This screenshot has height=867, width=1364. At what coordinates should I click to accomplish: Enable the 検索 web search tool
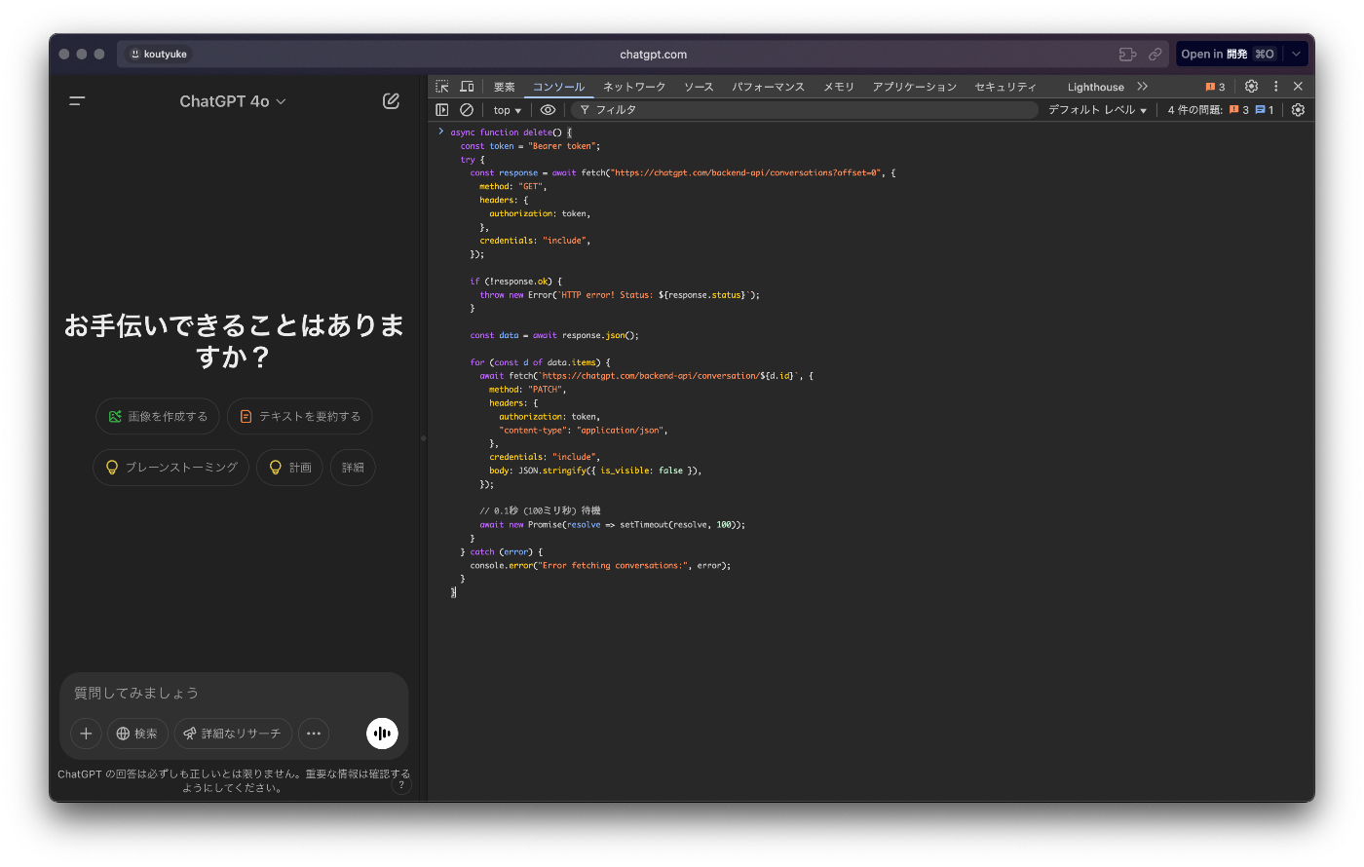tap(137, 734)
